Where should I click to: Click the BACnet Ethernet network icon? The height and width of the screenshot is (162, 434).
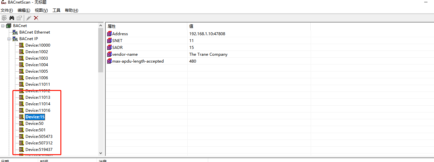point(15,32)
